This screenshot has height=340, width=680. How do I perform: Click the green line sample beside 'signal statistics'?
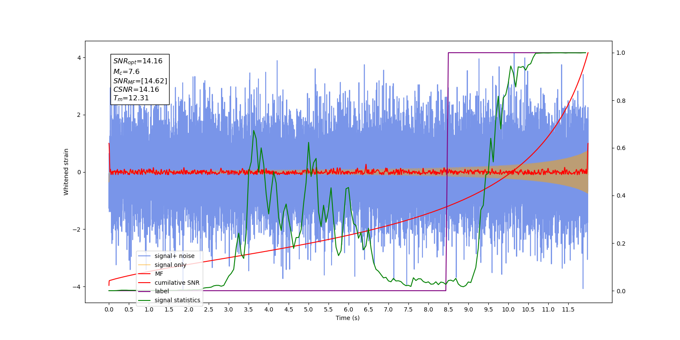point(144,300)
